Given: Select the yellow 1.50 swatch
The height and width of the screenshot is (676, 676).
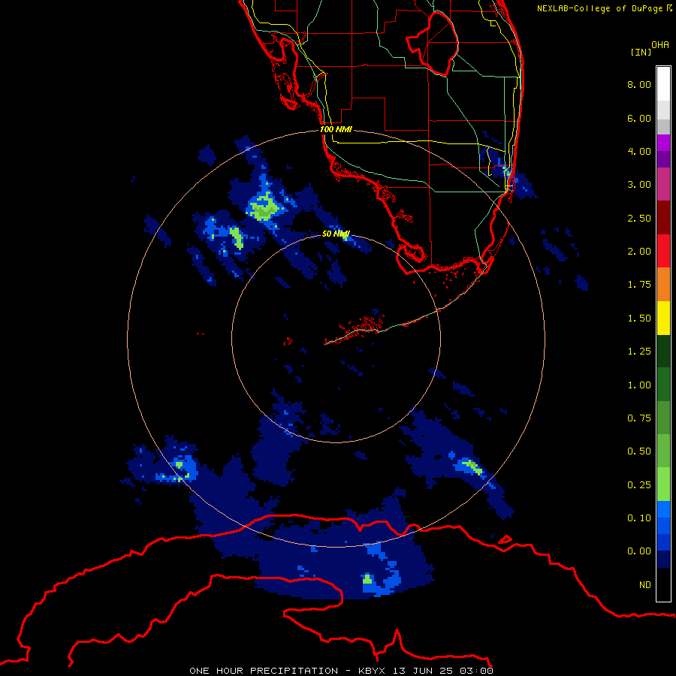Looking at the screenshot, I should point(663,318).
